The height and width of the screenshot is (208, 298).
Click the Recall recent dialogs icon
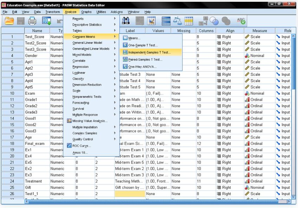(46, 21)
